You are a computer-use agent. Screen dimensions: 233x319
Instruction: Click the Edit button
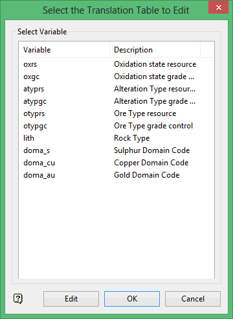click(x=71, y=299)
